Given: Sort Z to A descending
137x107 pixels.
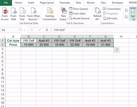Looking at the screenshot, I should [126, 17].
